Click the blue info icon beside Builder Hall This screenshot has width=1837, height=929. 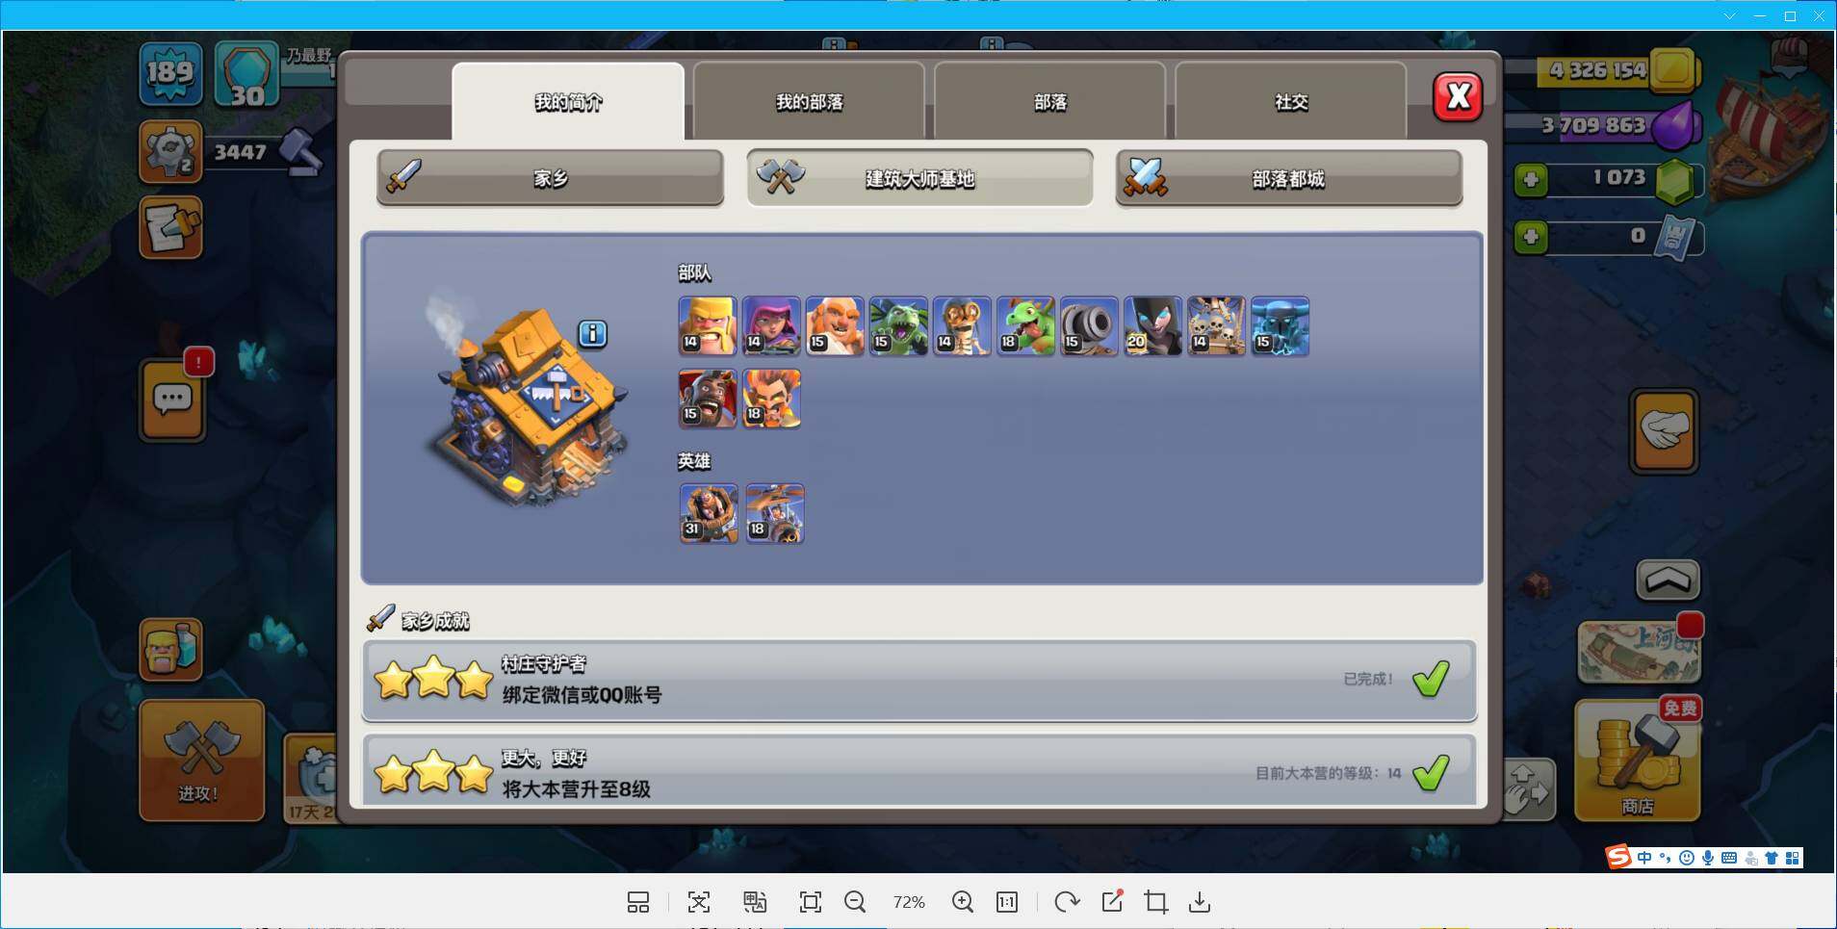[592, 334]
